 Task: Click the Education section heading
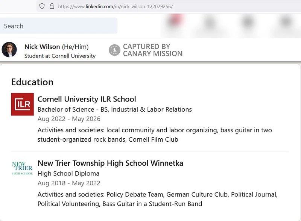click(32, 82)
